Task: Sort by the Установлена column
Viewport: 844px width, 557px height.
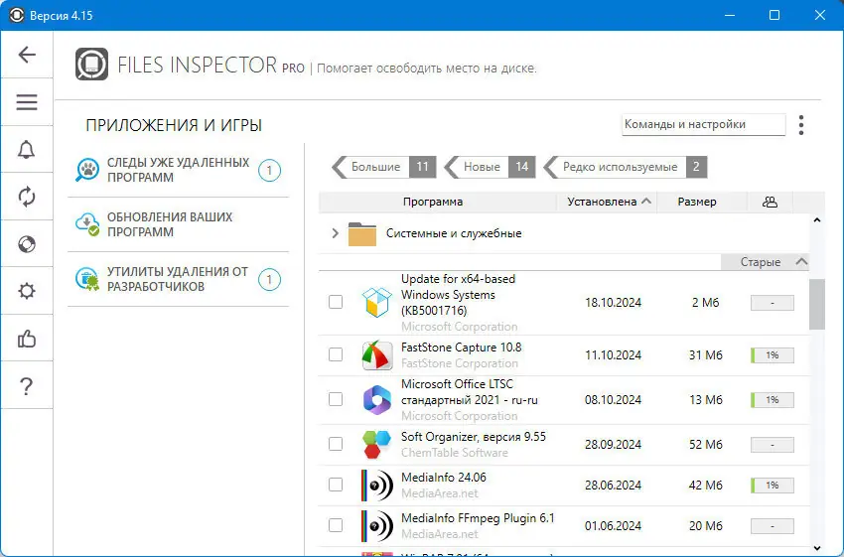Action: pyautogui.click(x=607, y=202)
